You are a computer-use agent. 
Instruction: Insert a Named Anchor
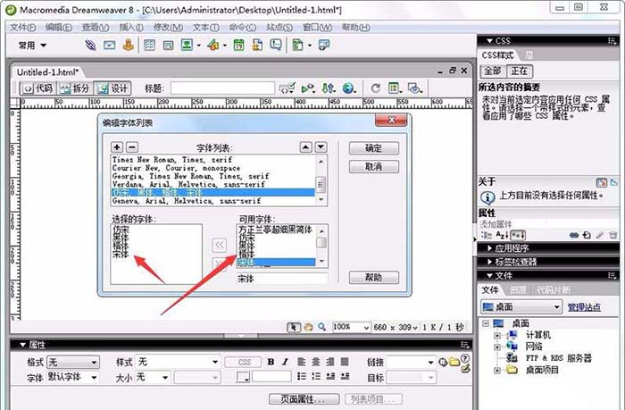click(128, 45)
